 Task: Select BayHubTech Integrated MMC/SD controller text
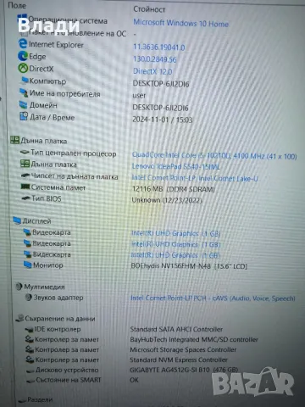(194, 339)
